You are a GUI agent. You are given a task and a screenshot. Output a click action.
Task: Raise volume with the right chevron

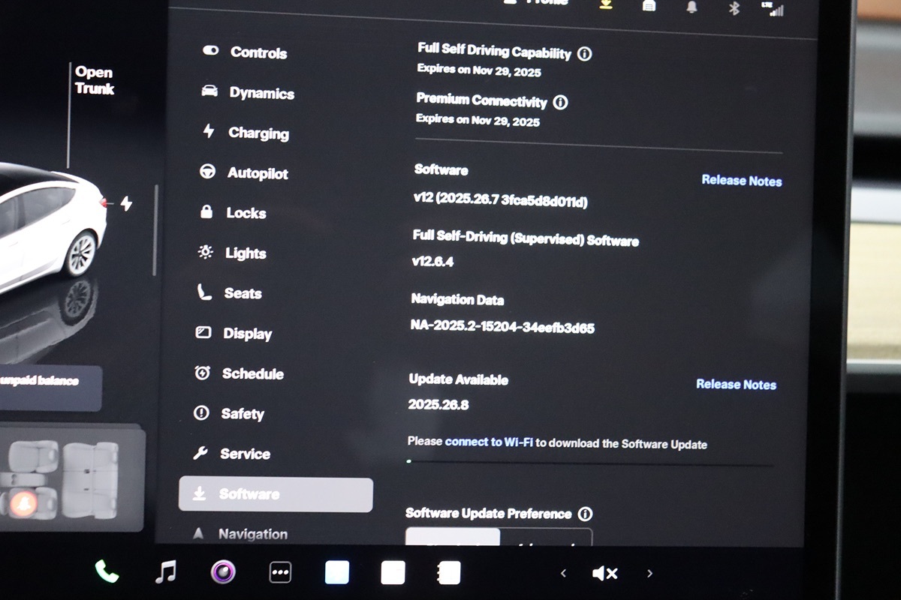(x=649, y=574)
